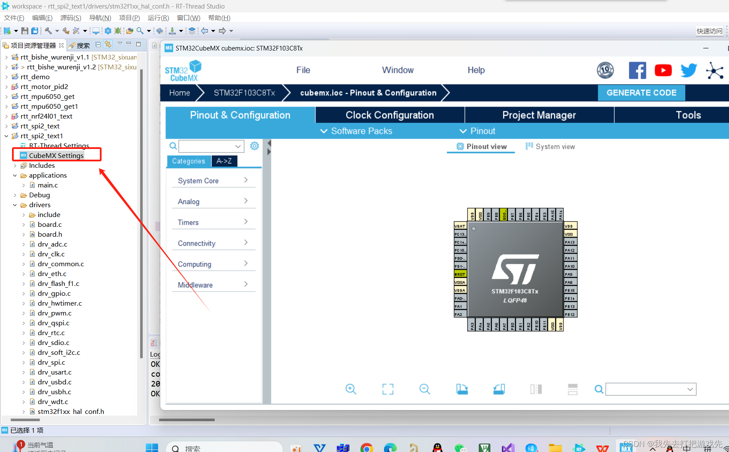This screenshot has width=729, height=452.
Task: Click the save icon in toolbar
Action: point(25,31)
